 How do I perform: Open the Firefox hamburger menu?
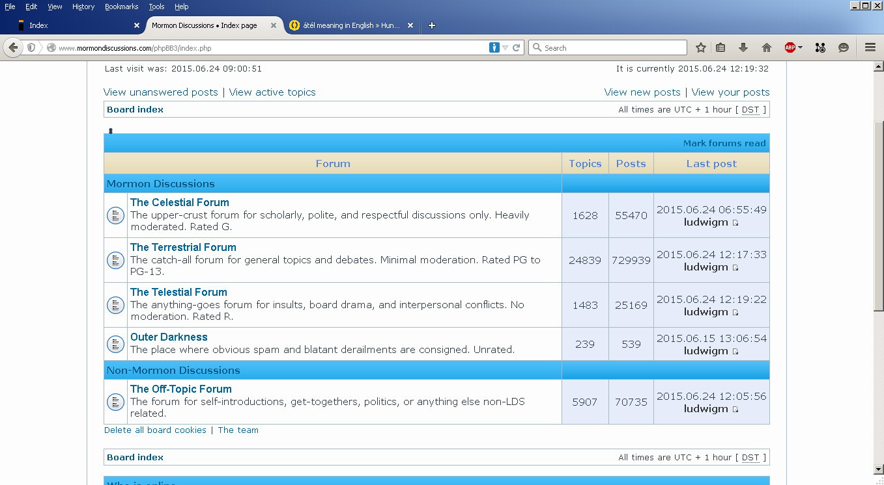click(870, 47)
